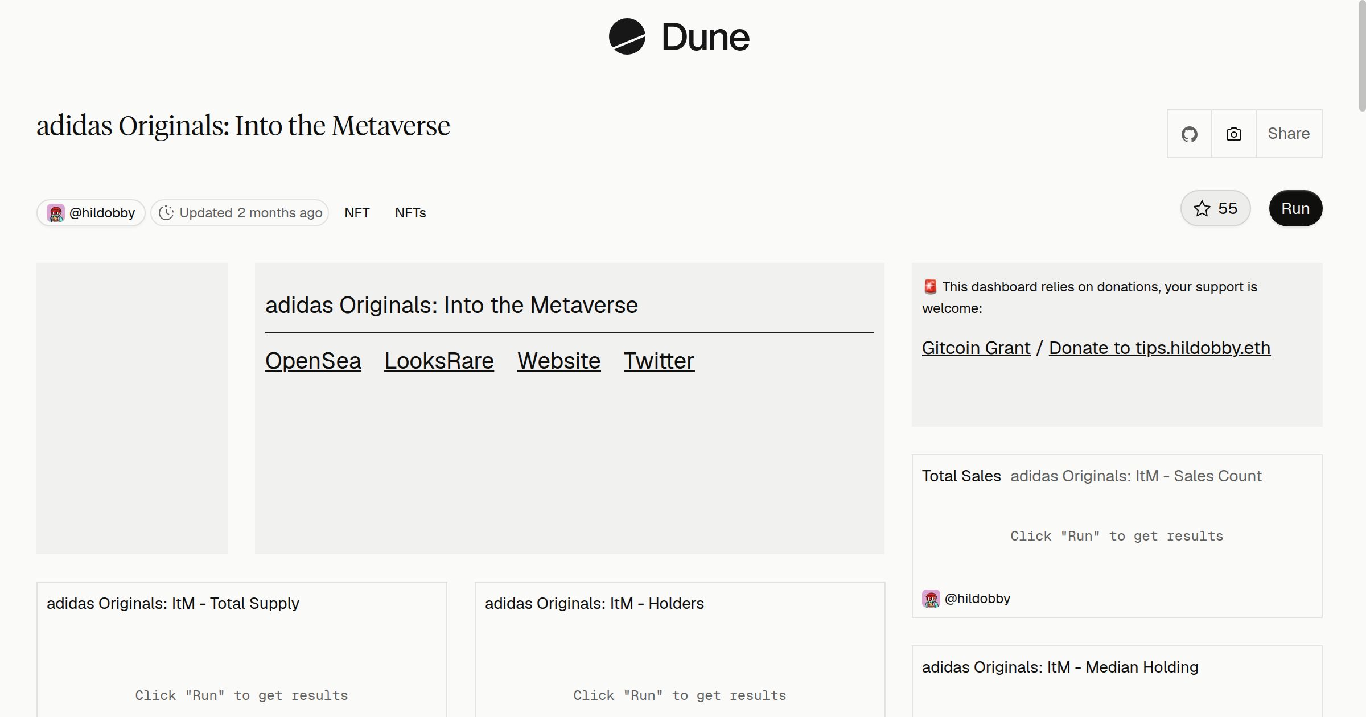The image size is (1366, 717).
Task: Star the dashboard with 55 stars
Action: (1215, 208)
